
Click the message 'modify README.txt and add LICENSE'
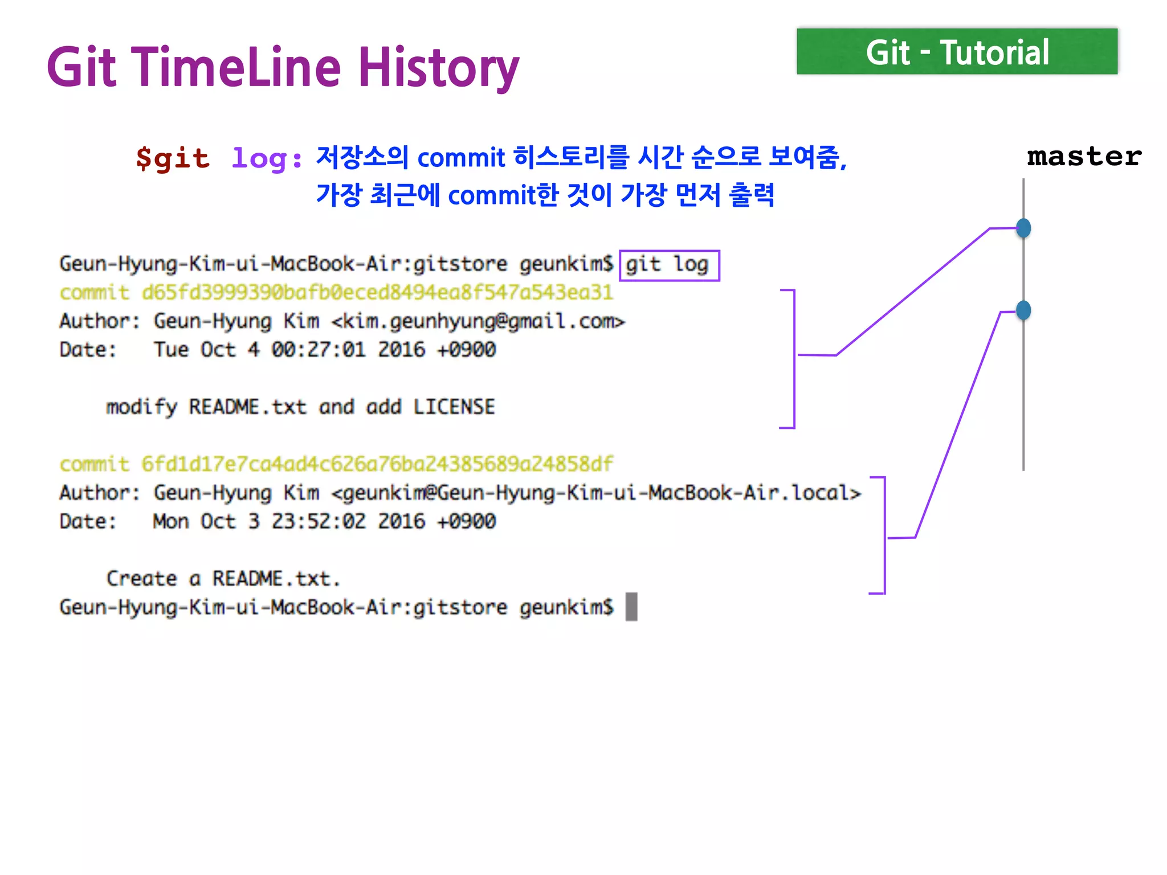(300, 407)
